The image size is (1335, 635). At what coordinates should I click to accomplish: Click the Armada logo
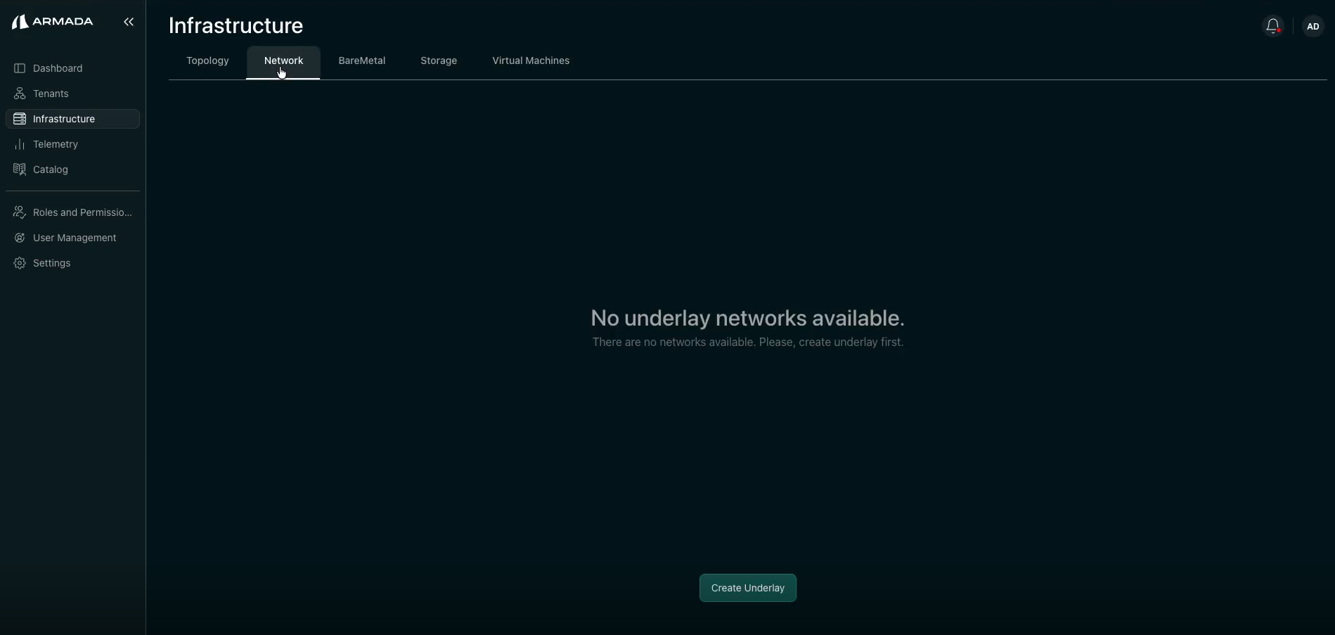click(52, 21)
